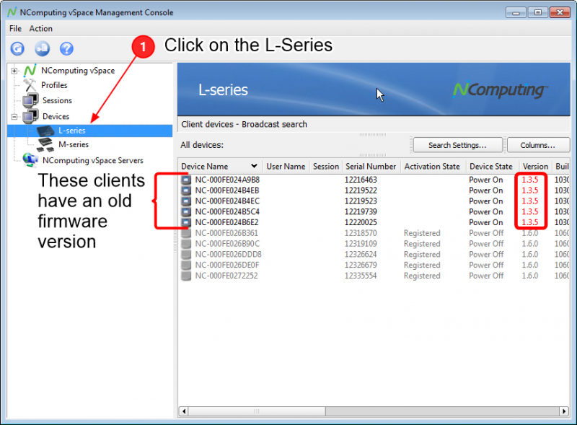Click device icon for NC-000FE024B4EC
Image resolution: width=577 pixels, height=425 pixels.
pyautogui.click(x=186, y=201)
